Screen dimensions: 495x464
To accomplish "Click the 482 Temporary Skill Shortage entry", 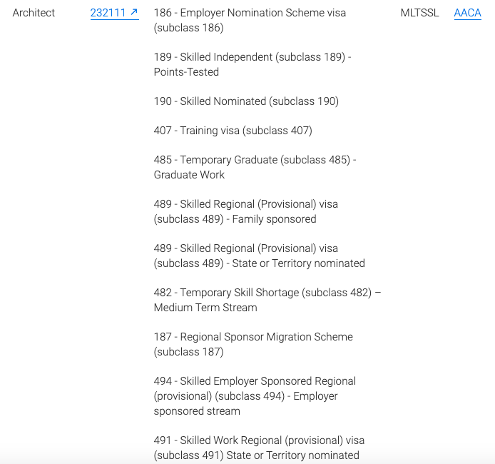I will coord(267,300).
